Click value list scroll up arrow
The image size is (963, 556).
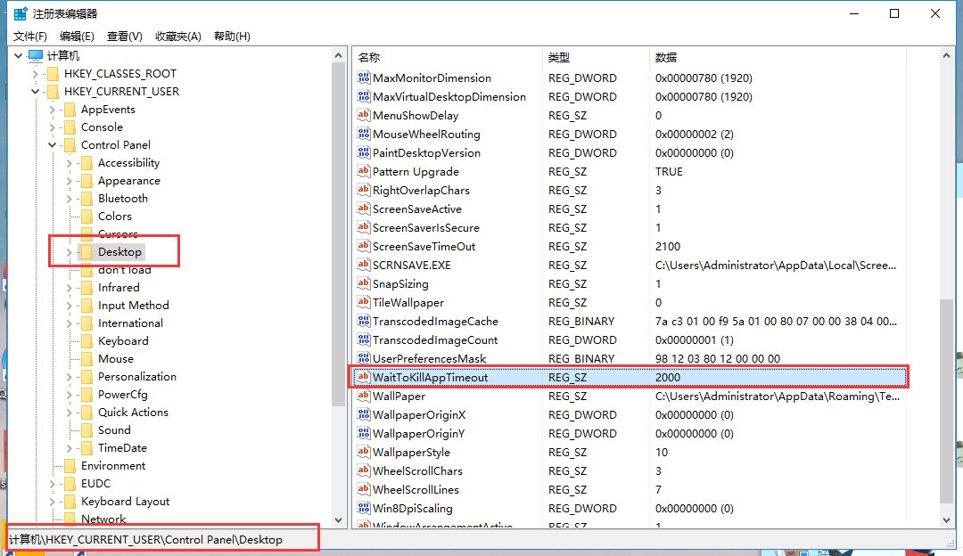click(x=946, y=56)
